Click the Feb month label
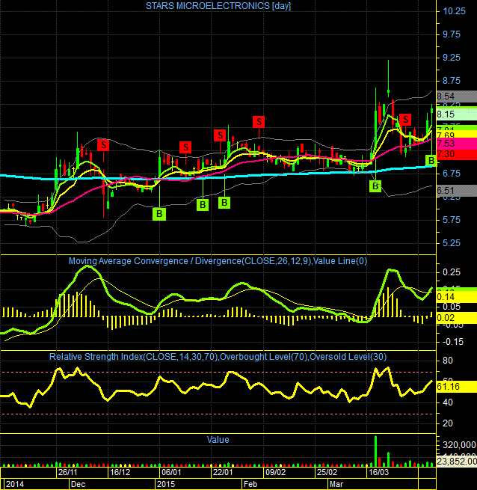The image size is (477, 490). (x=250, y=484)
